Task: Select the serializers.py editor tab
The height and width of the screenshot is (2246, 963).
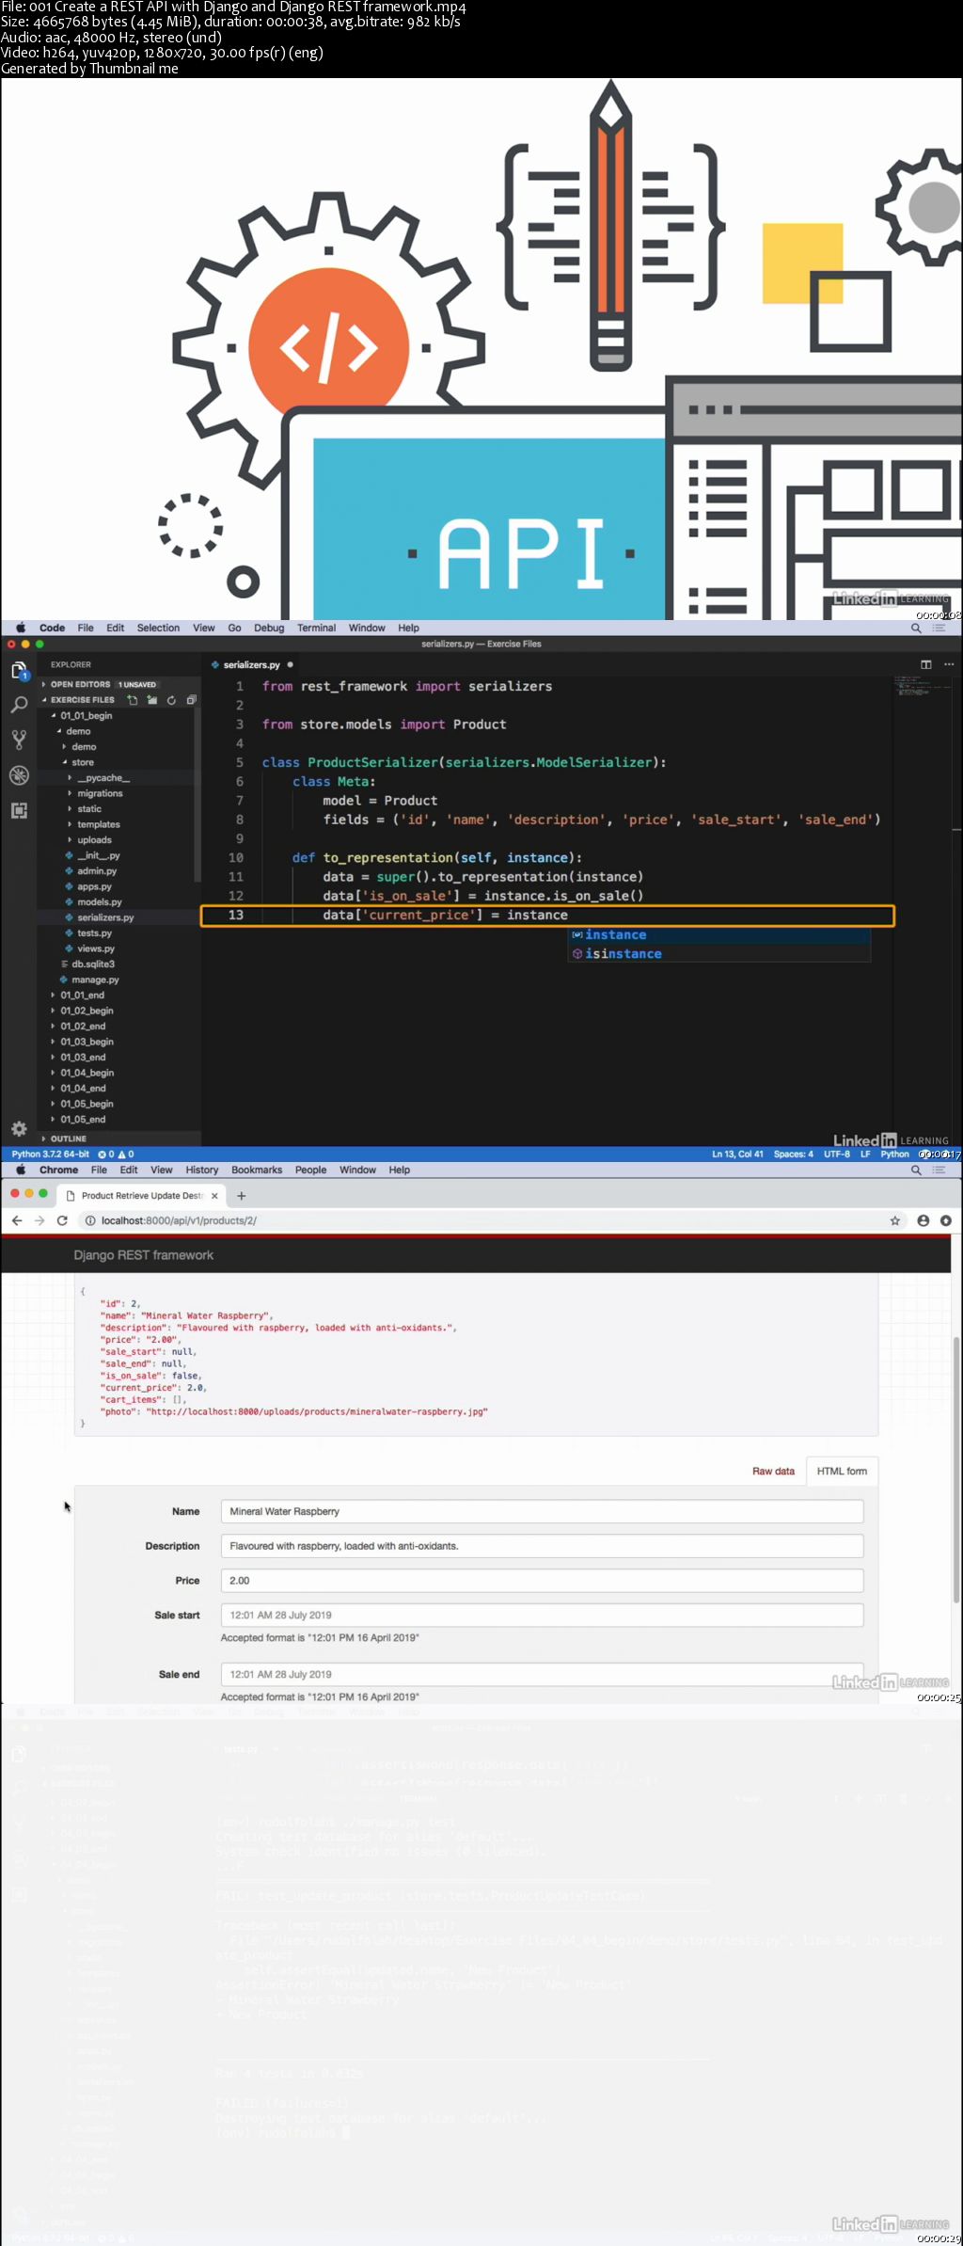Action: pos(251,664)
